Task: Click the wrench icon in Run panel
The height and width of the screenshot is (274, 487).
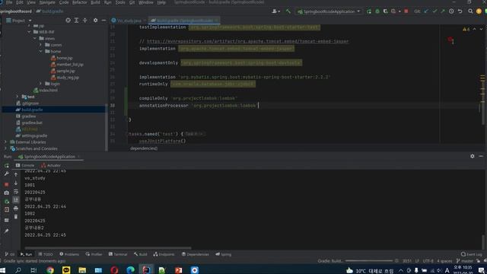Action: coord(7,174)
